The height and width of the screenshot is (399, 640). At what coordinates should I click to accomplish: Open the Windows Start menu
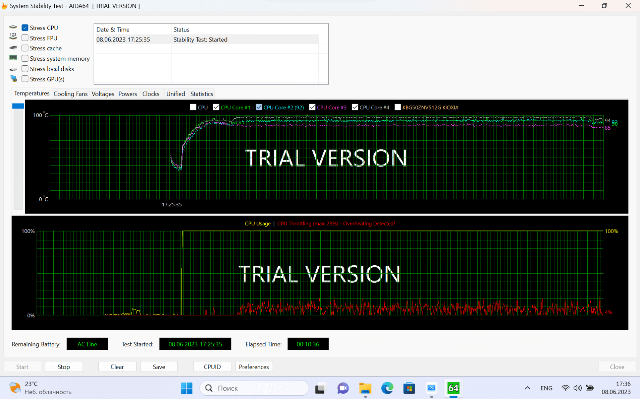pos(186,388)
